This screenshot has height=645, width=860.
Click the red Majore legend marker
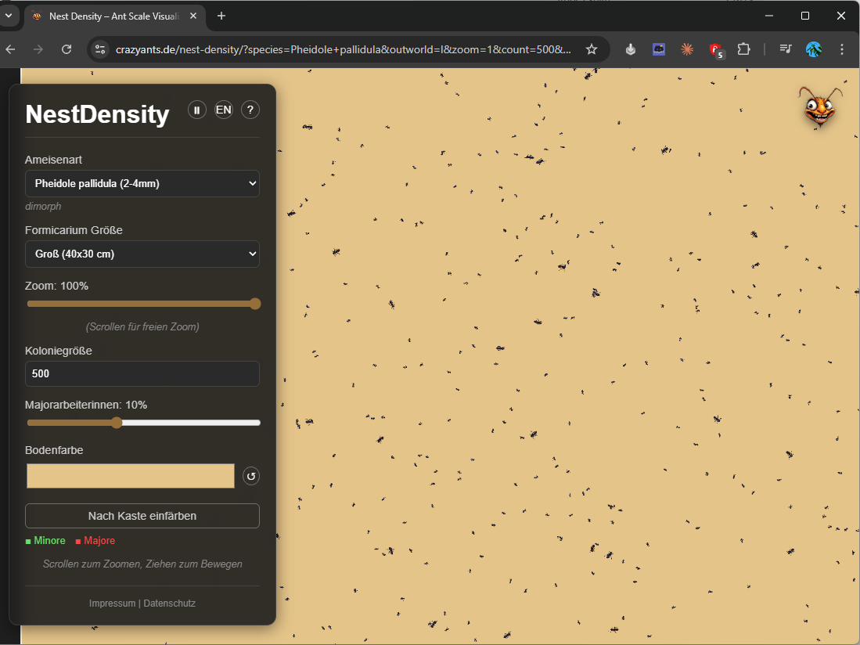coord(76,540)
